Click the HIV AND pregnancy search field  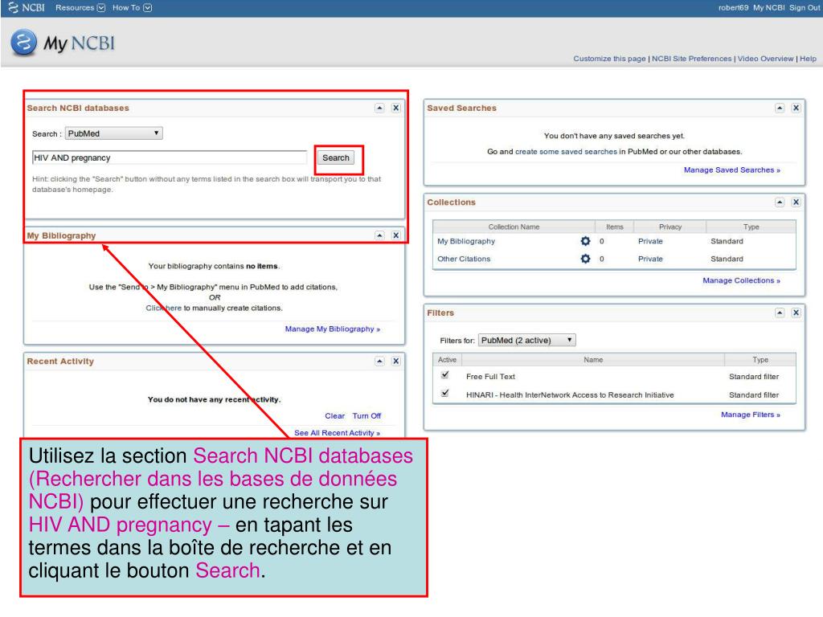point(170,157)
